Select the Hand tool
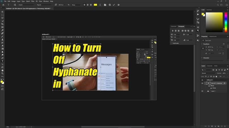The width and height of the screenshot is (229, 128). 3,70
